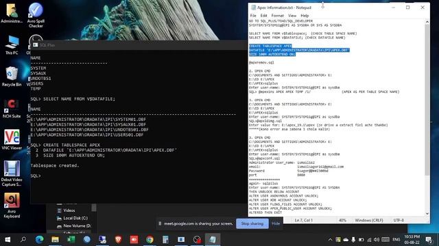Click the highlighted CREATE TABLESPACE APEX line
The width and height of the screenshot is (439, 246).
click(270, 46)
